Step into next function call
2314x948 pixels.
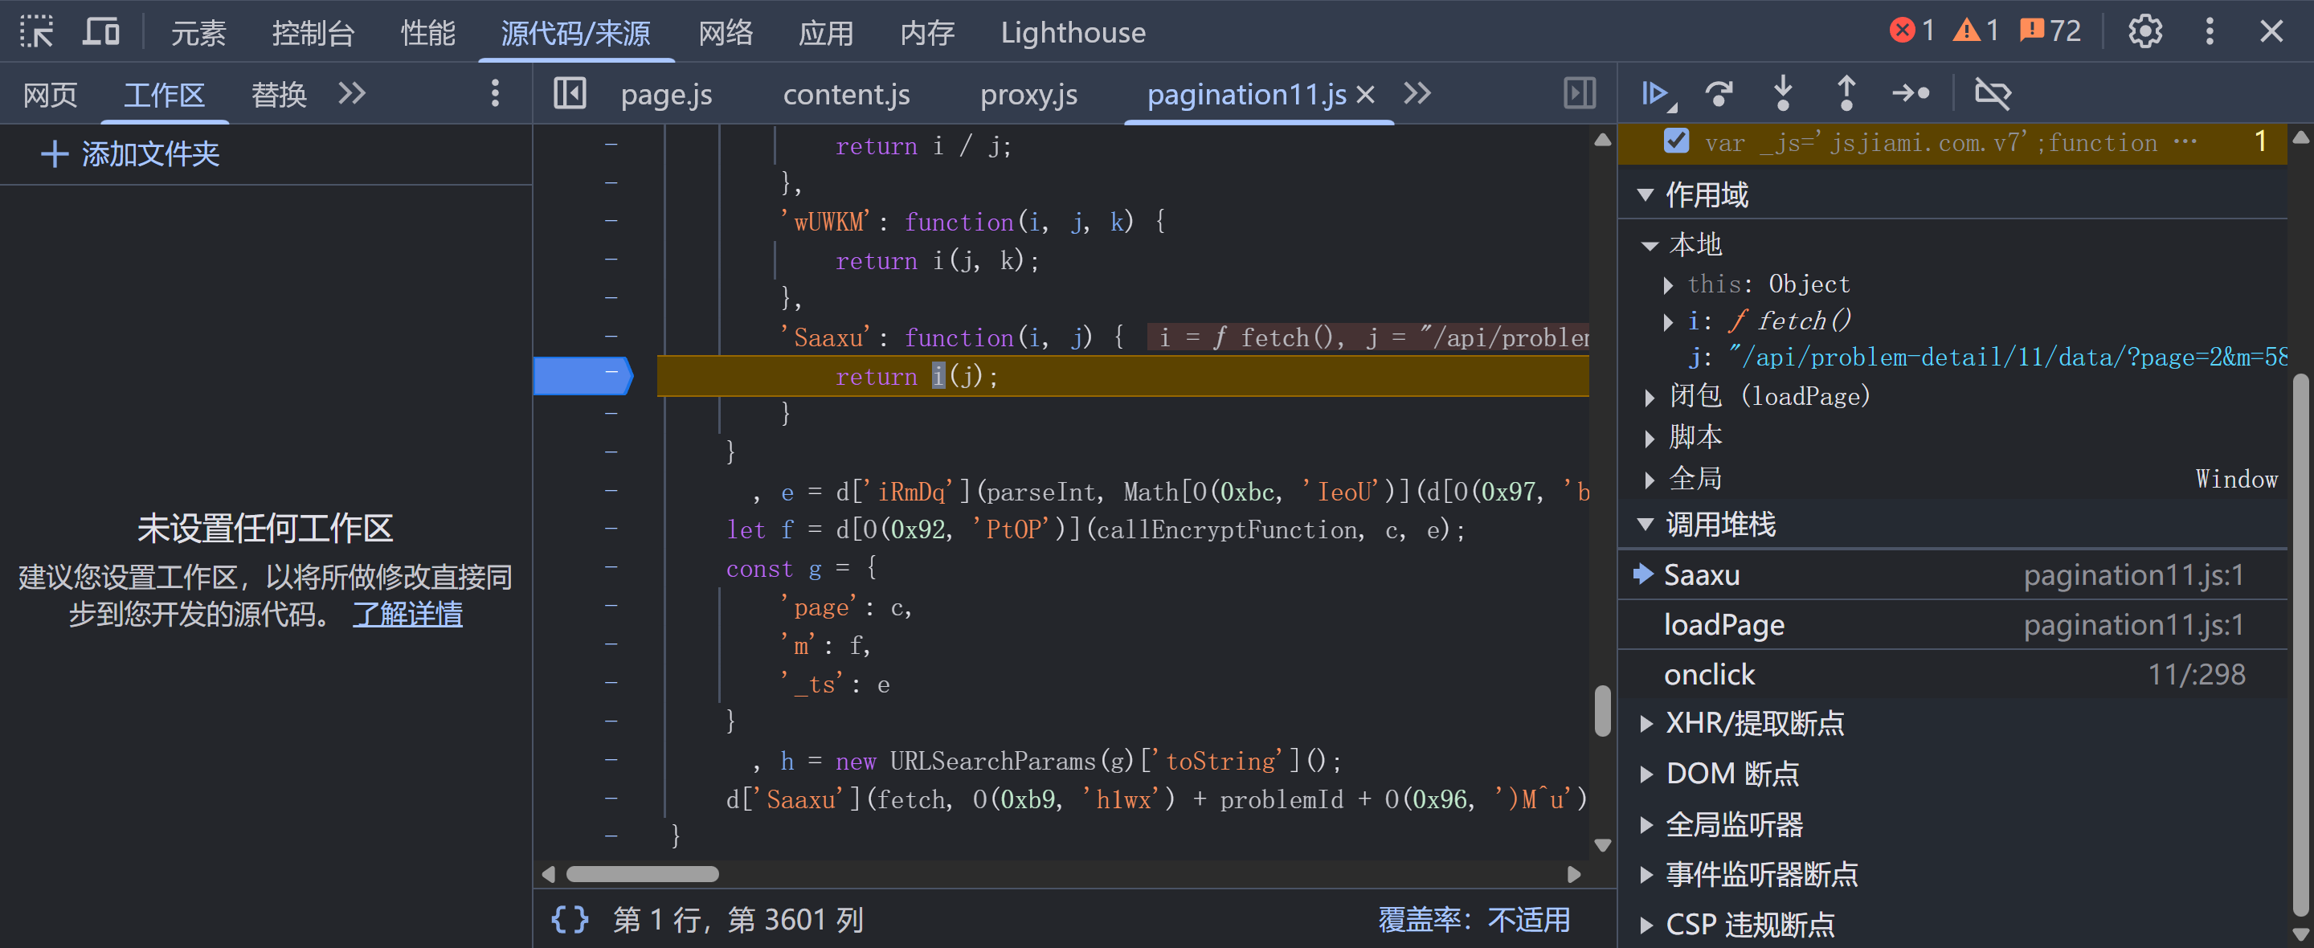1783,93
